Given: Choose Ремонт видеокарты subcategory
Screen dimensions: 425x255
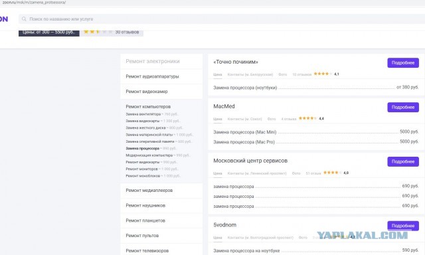Looking at the screenshot, I should (x=143, y=162).
